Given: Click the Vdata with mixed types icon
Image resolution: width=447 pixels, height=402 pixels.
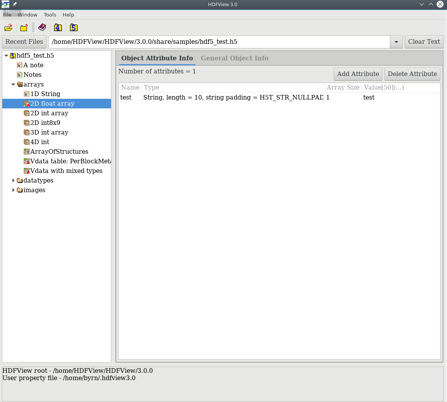Looking at the screenshot, I should point(26,171).
